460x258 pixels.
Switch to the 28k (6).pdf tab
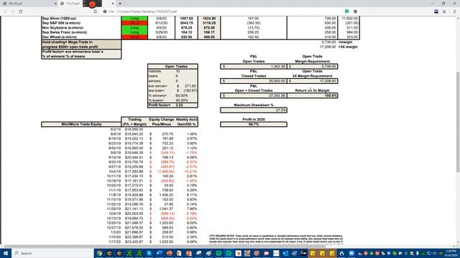click(x=29, y=4)
